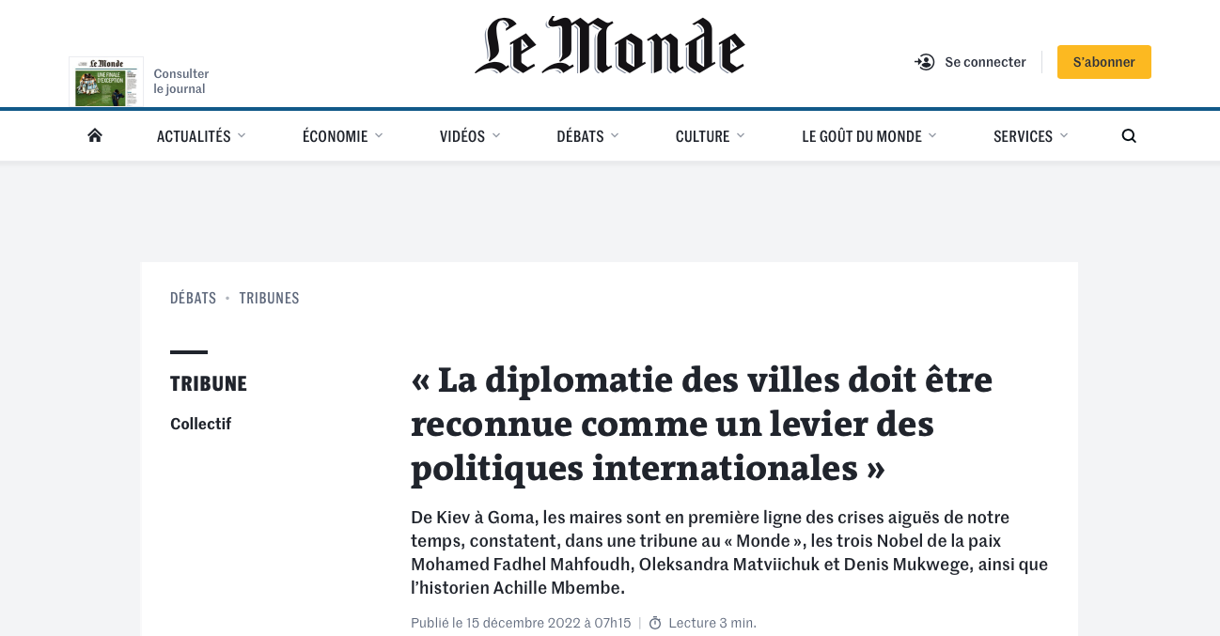This screenshot has height=636, width=1220.
Task: Click the user login icon
Action: [x=925, y=62]
